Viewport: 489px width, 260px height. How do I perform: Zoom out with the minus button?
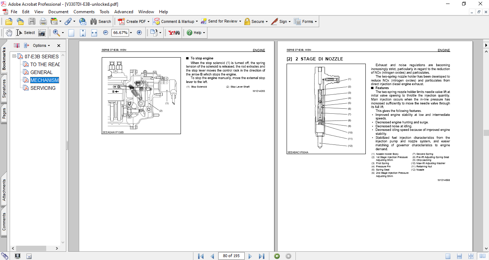(106, 33)
